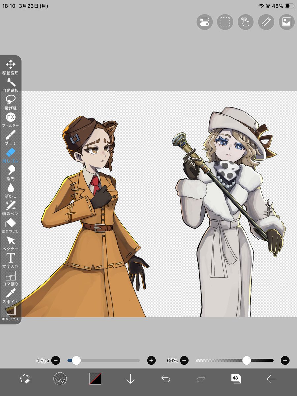Open the FX Filter (フィルター) tool
Viewport: 297px width, 396px height.
point(11,120)
